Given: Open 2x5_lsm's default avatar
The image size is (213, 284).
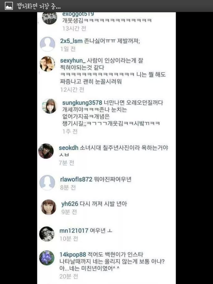Looking at the screenshot, I should click(x=47, y=44).
